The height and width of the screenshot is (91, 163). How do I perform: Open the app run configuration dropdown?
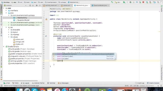[118, 2]
